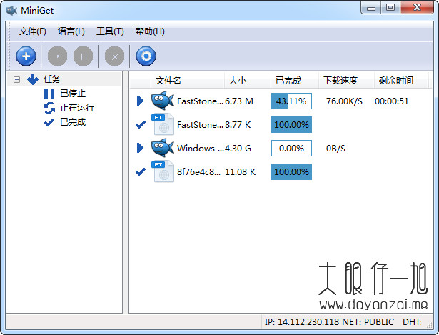Click the DHT status bar entry
The image size is (439, 335).
[412, 322]
